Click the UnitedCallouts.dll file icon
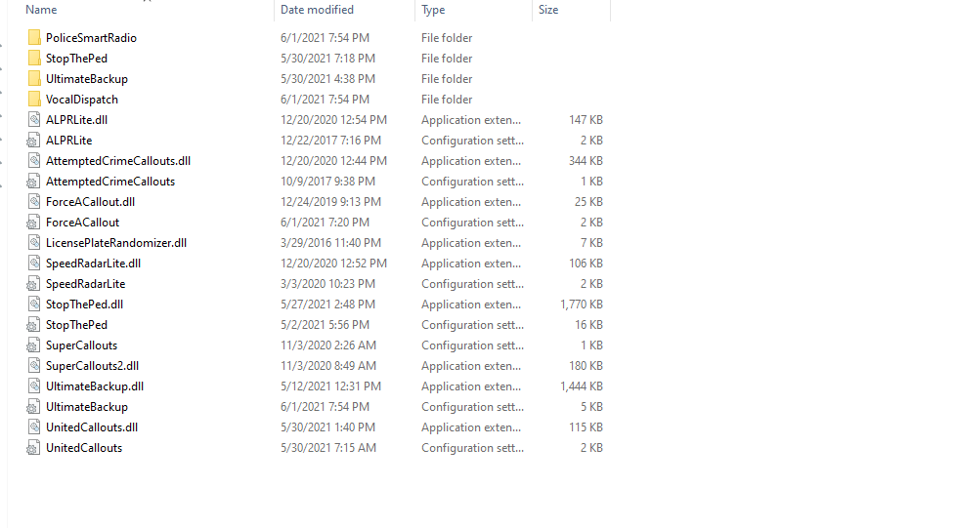The image size is (956, 528). [34, 427]
